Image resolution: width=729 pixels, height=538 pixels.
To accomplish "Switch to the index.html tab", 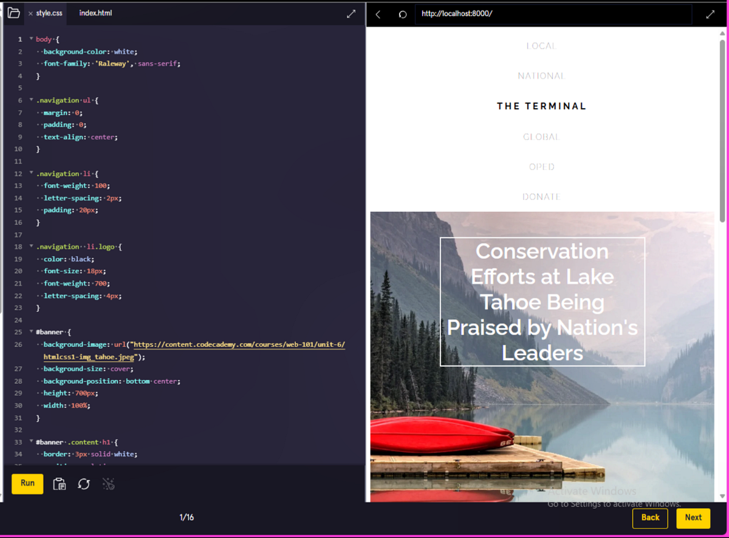I will click(x=95, y=13).
